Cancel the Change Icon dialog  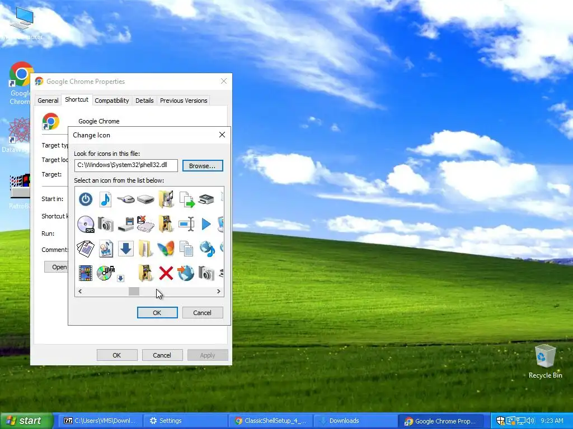[x=203, y=313]
